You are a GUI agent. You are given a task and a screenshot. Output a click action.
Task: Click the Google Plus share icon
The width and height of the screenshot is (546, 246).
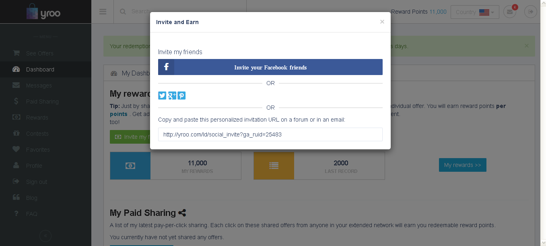pos(172,96)
